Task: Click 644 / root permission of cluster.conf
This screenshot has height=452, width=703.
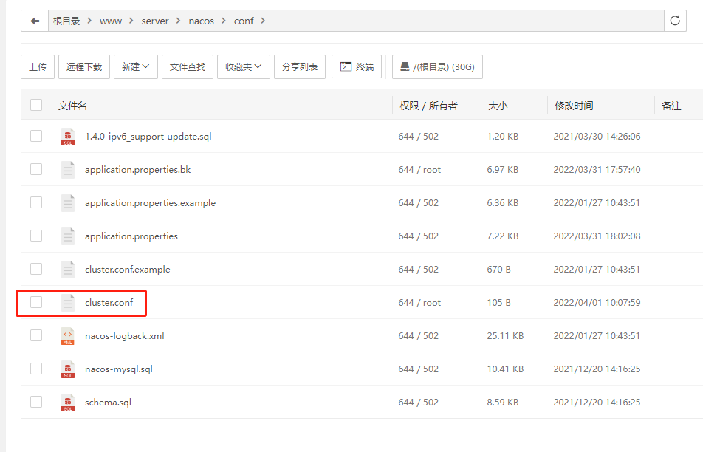Action: click(x=419, y=303)
